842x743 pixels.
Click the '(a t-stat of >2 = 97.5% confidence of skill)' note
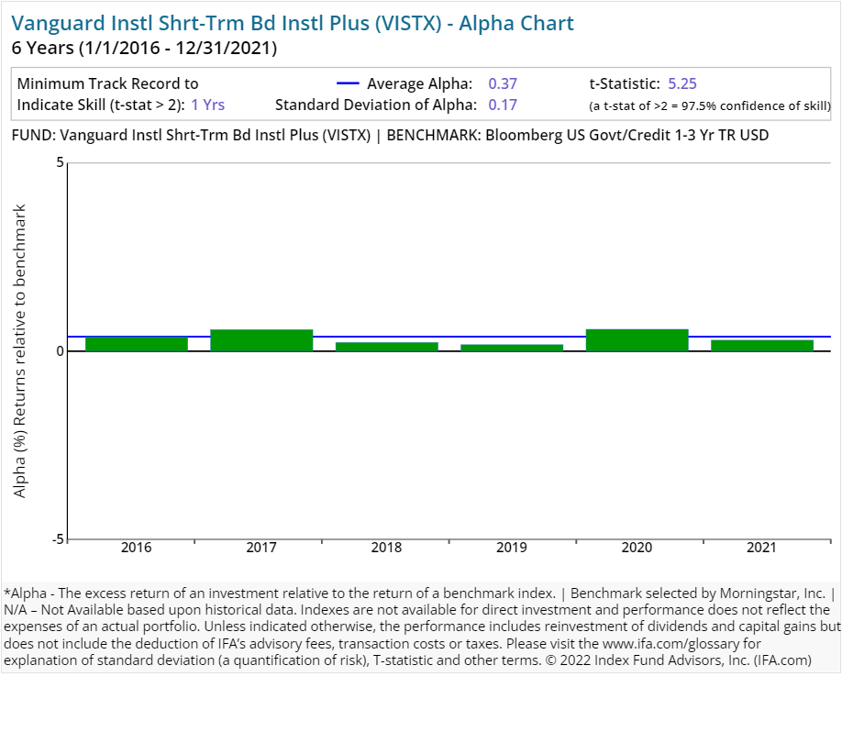tap(710, 105)
